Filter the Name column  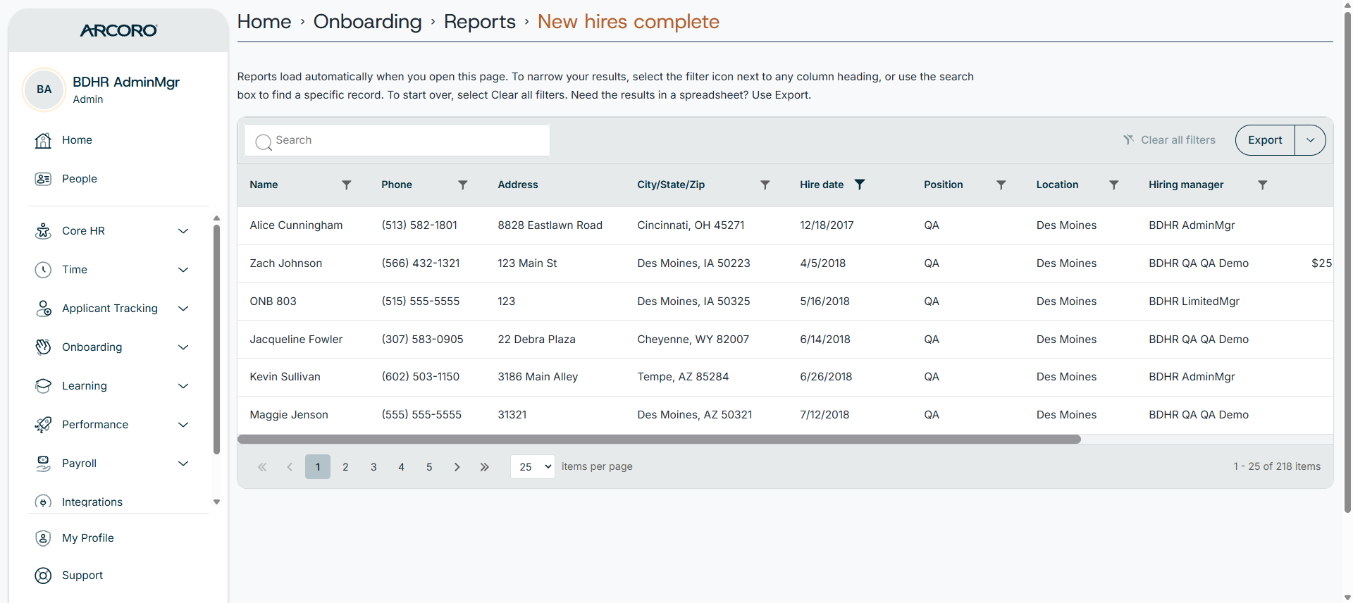click(x=347, y=185)
